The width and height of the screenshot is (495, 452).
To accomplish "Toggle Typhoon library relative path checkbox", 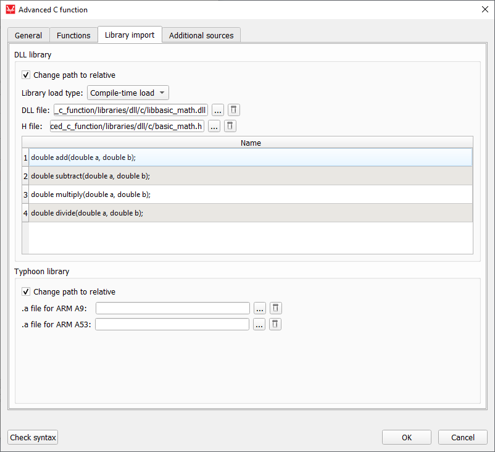I will pyautogui.click(x=26, y=292).
